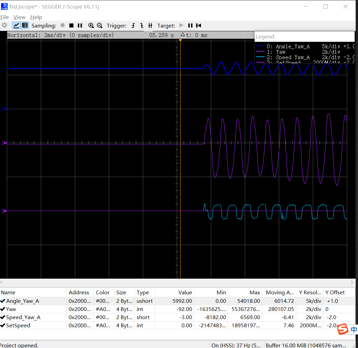
Task: Open the File menu
Action: pos(4,17)
